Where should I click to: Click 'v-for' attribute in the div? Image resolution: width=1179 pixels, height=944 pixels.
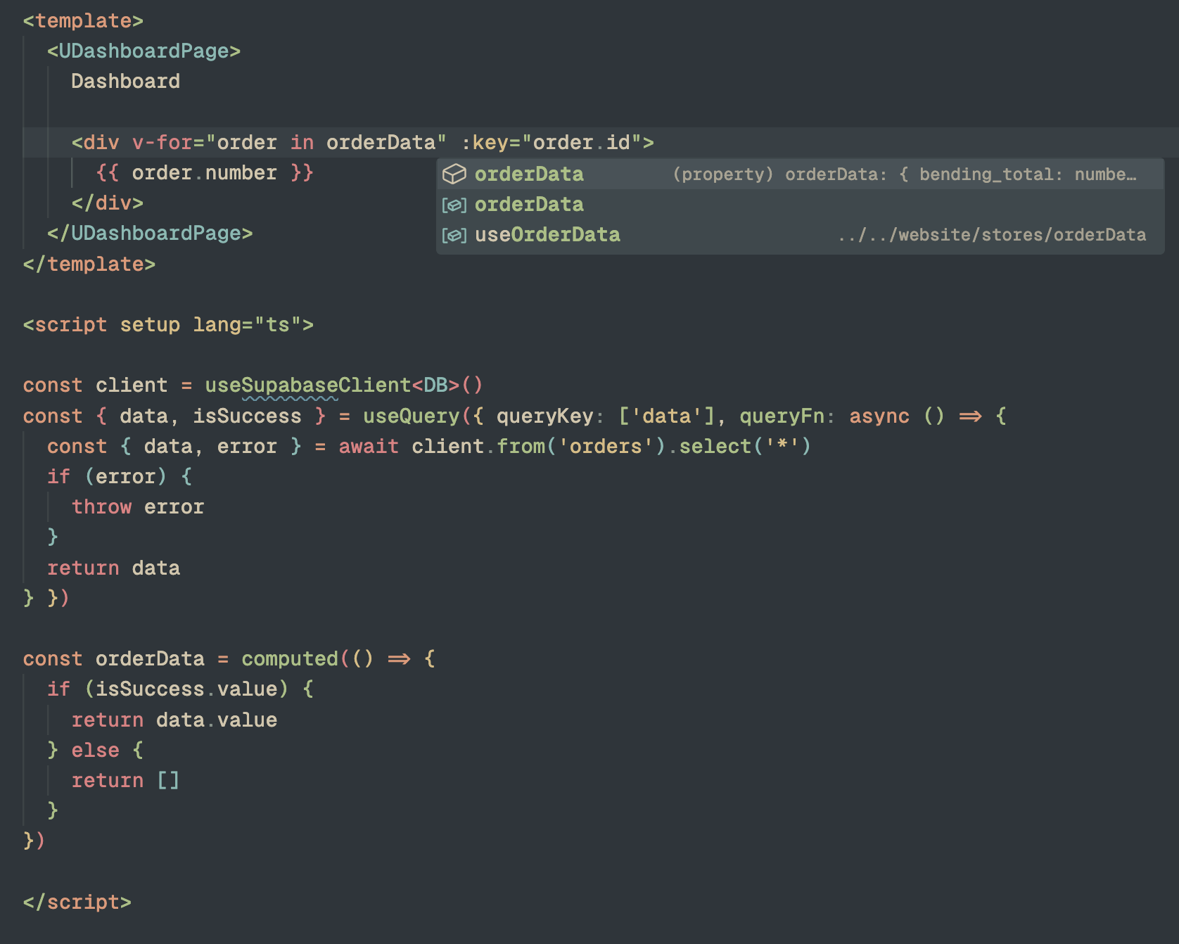pyautogui.click(x=162, y=143)
